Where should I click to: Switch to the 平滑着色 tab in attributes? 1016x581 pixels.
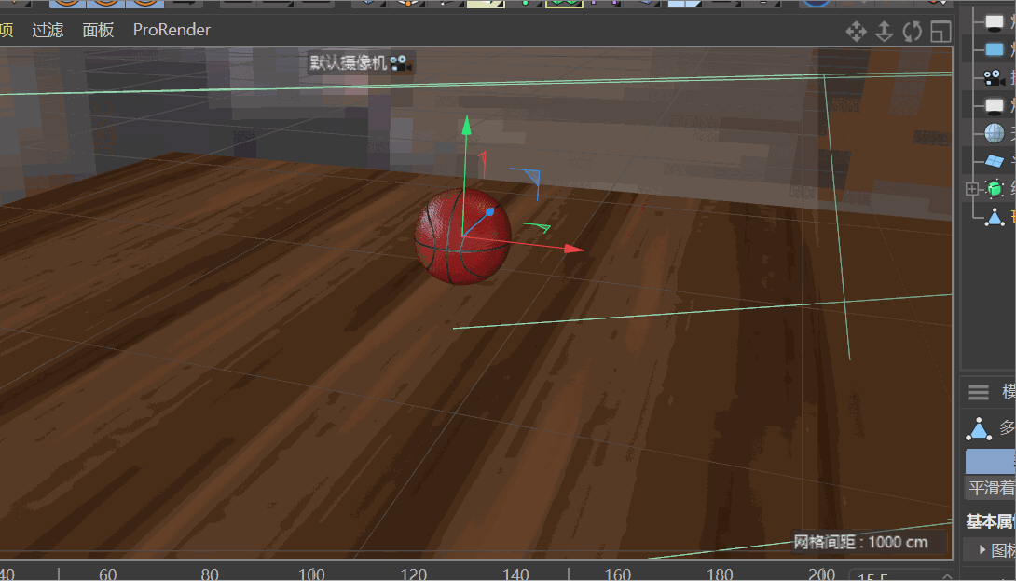991,488
